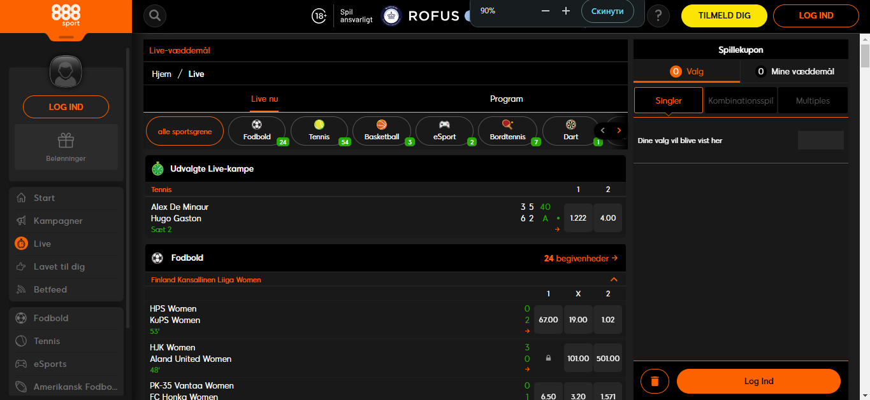Open Lavet til dig in sidebar

66,266
